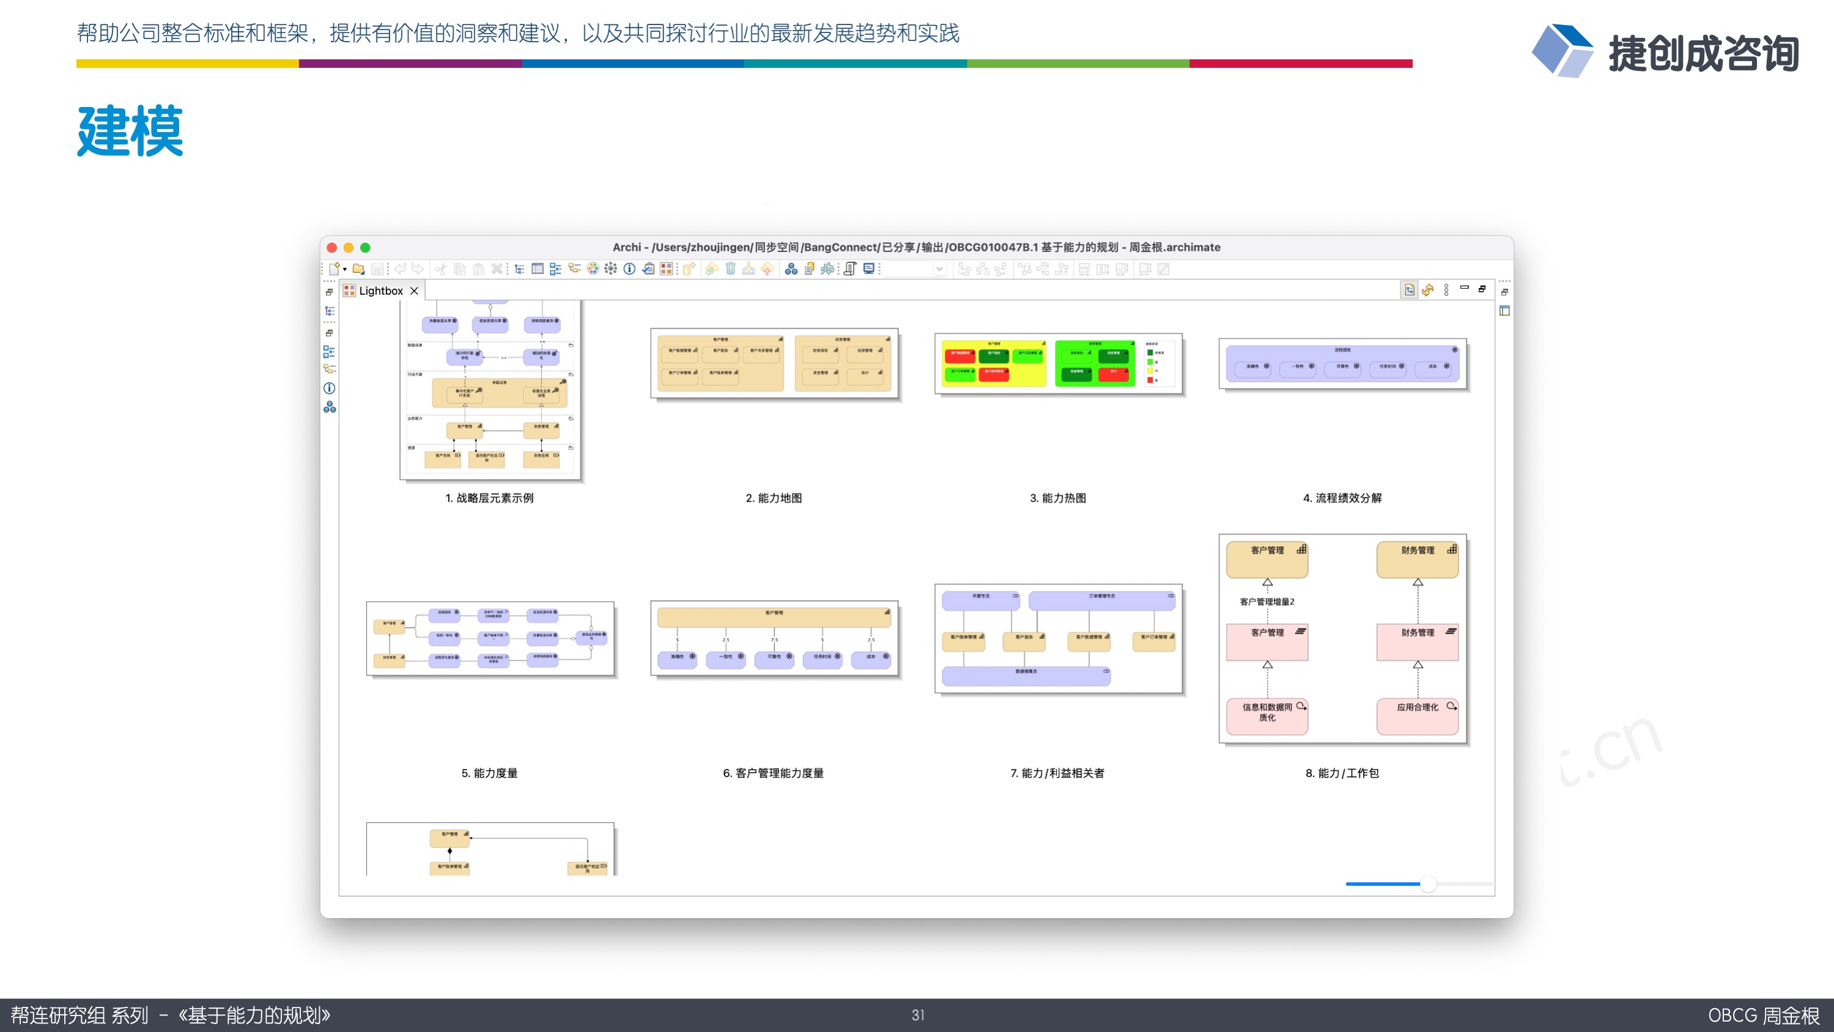Open the 客户管理能力度量 diagram thumbnail
This screenshot has width=1834, height=1032.
coord(775,638)
